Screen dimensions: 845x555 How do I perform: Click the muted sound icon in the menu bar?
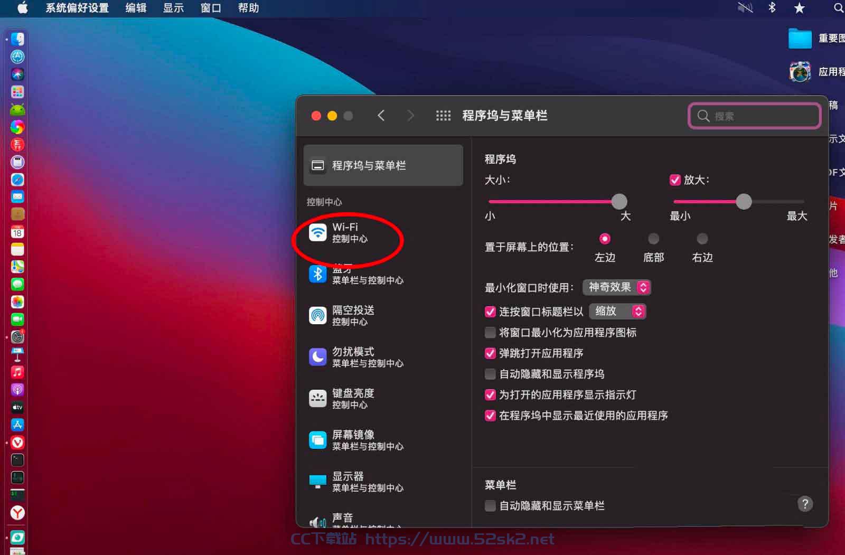click(745, 7)
